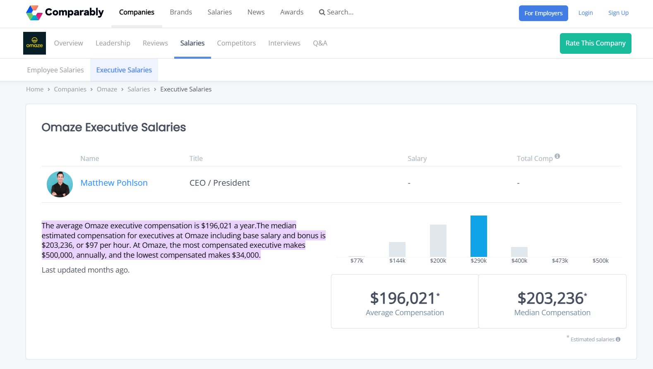Navigate to Omaze in the breadcrumb
The width and height of the screenshot is (653, 369).
coord(107,89)
